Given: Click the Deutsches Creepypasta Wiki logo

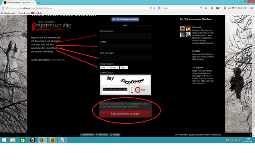Looking at the screenshot, I should click(x=51, y=26).
